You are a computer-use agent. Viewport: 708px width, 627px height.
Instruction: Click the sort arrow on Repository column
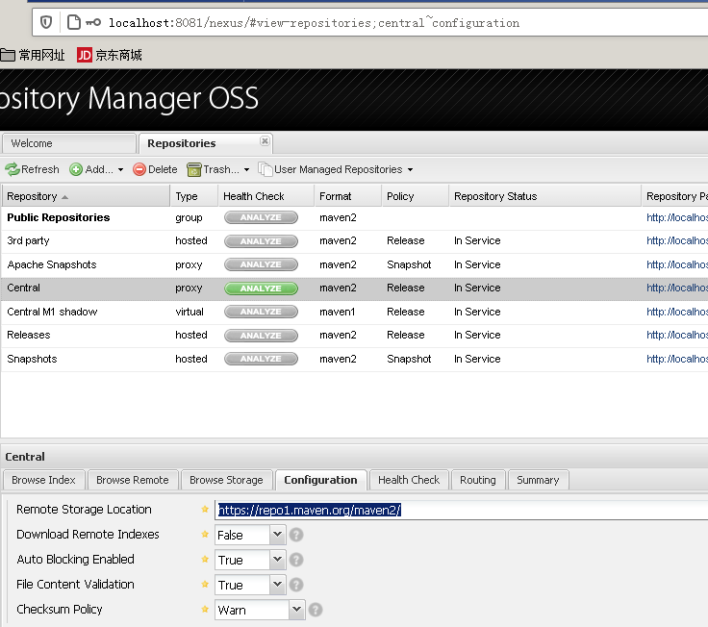pyautogui.click(x=65, y=197)
